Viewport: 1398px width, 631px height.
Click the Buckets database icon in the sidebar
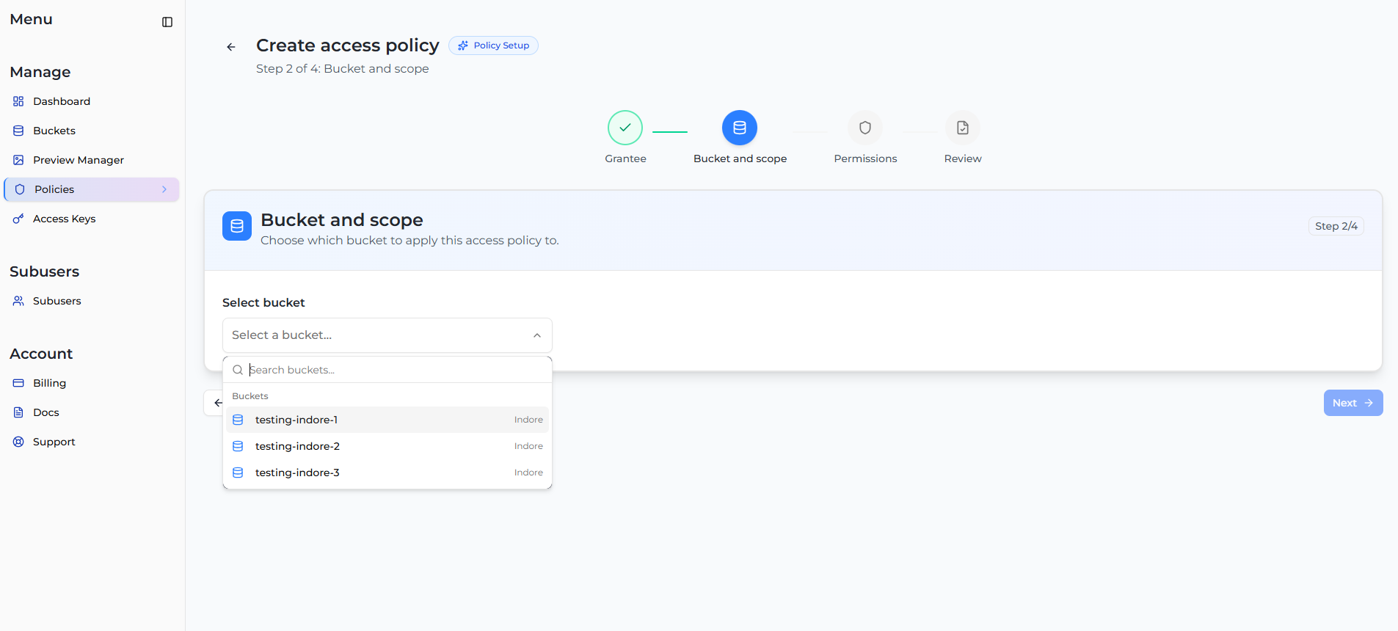[18, 131]
